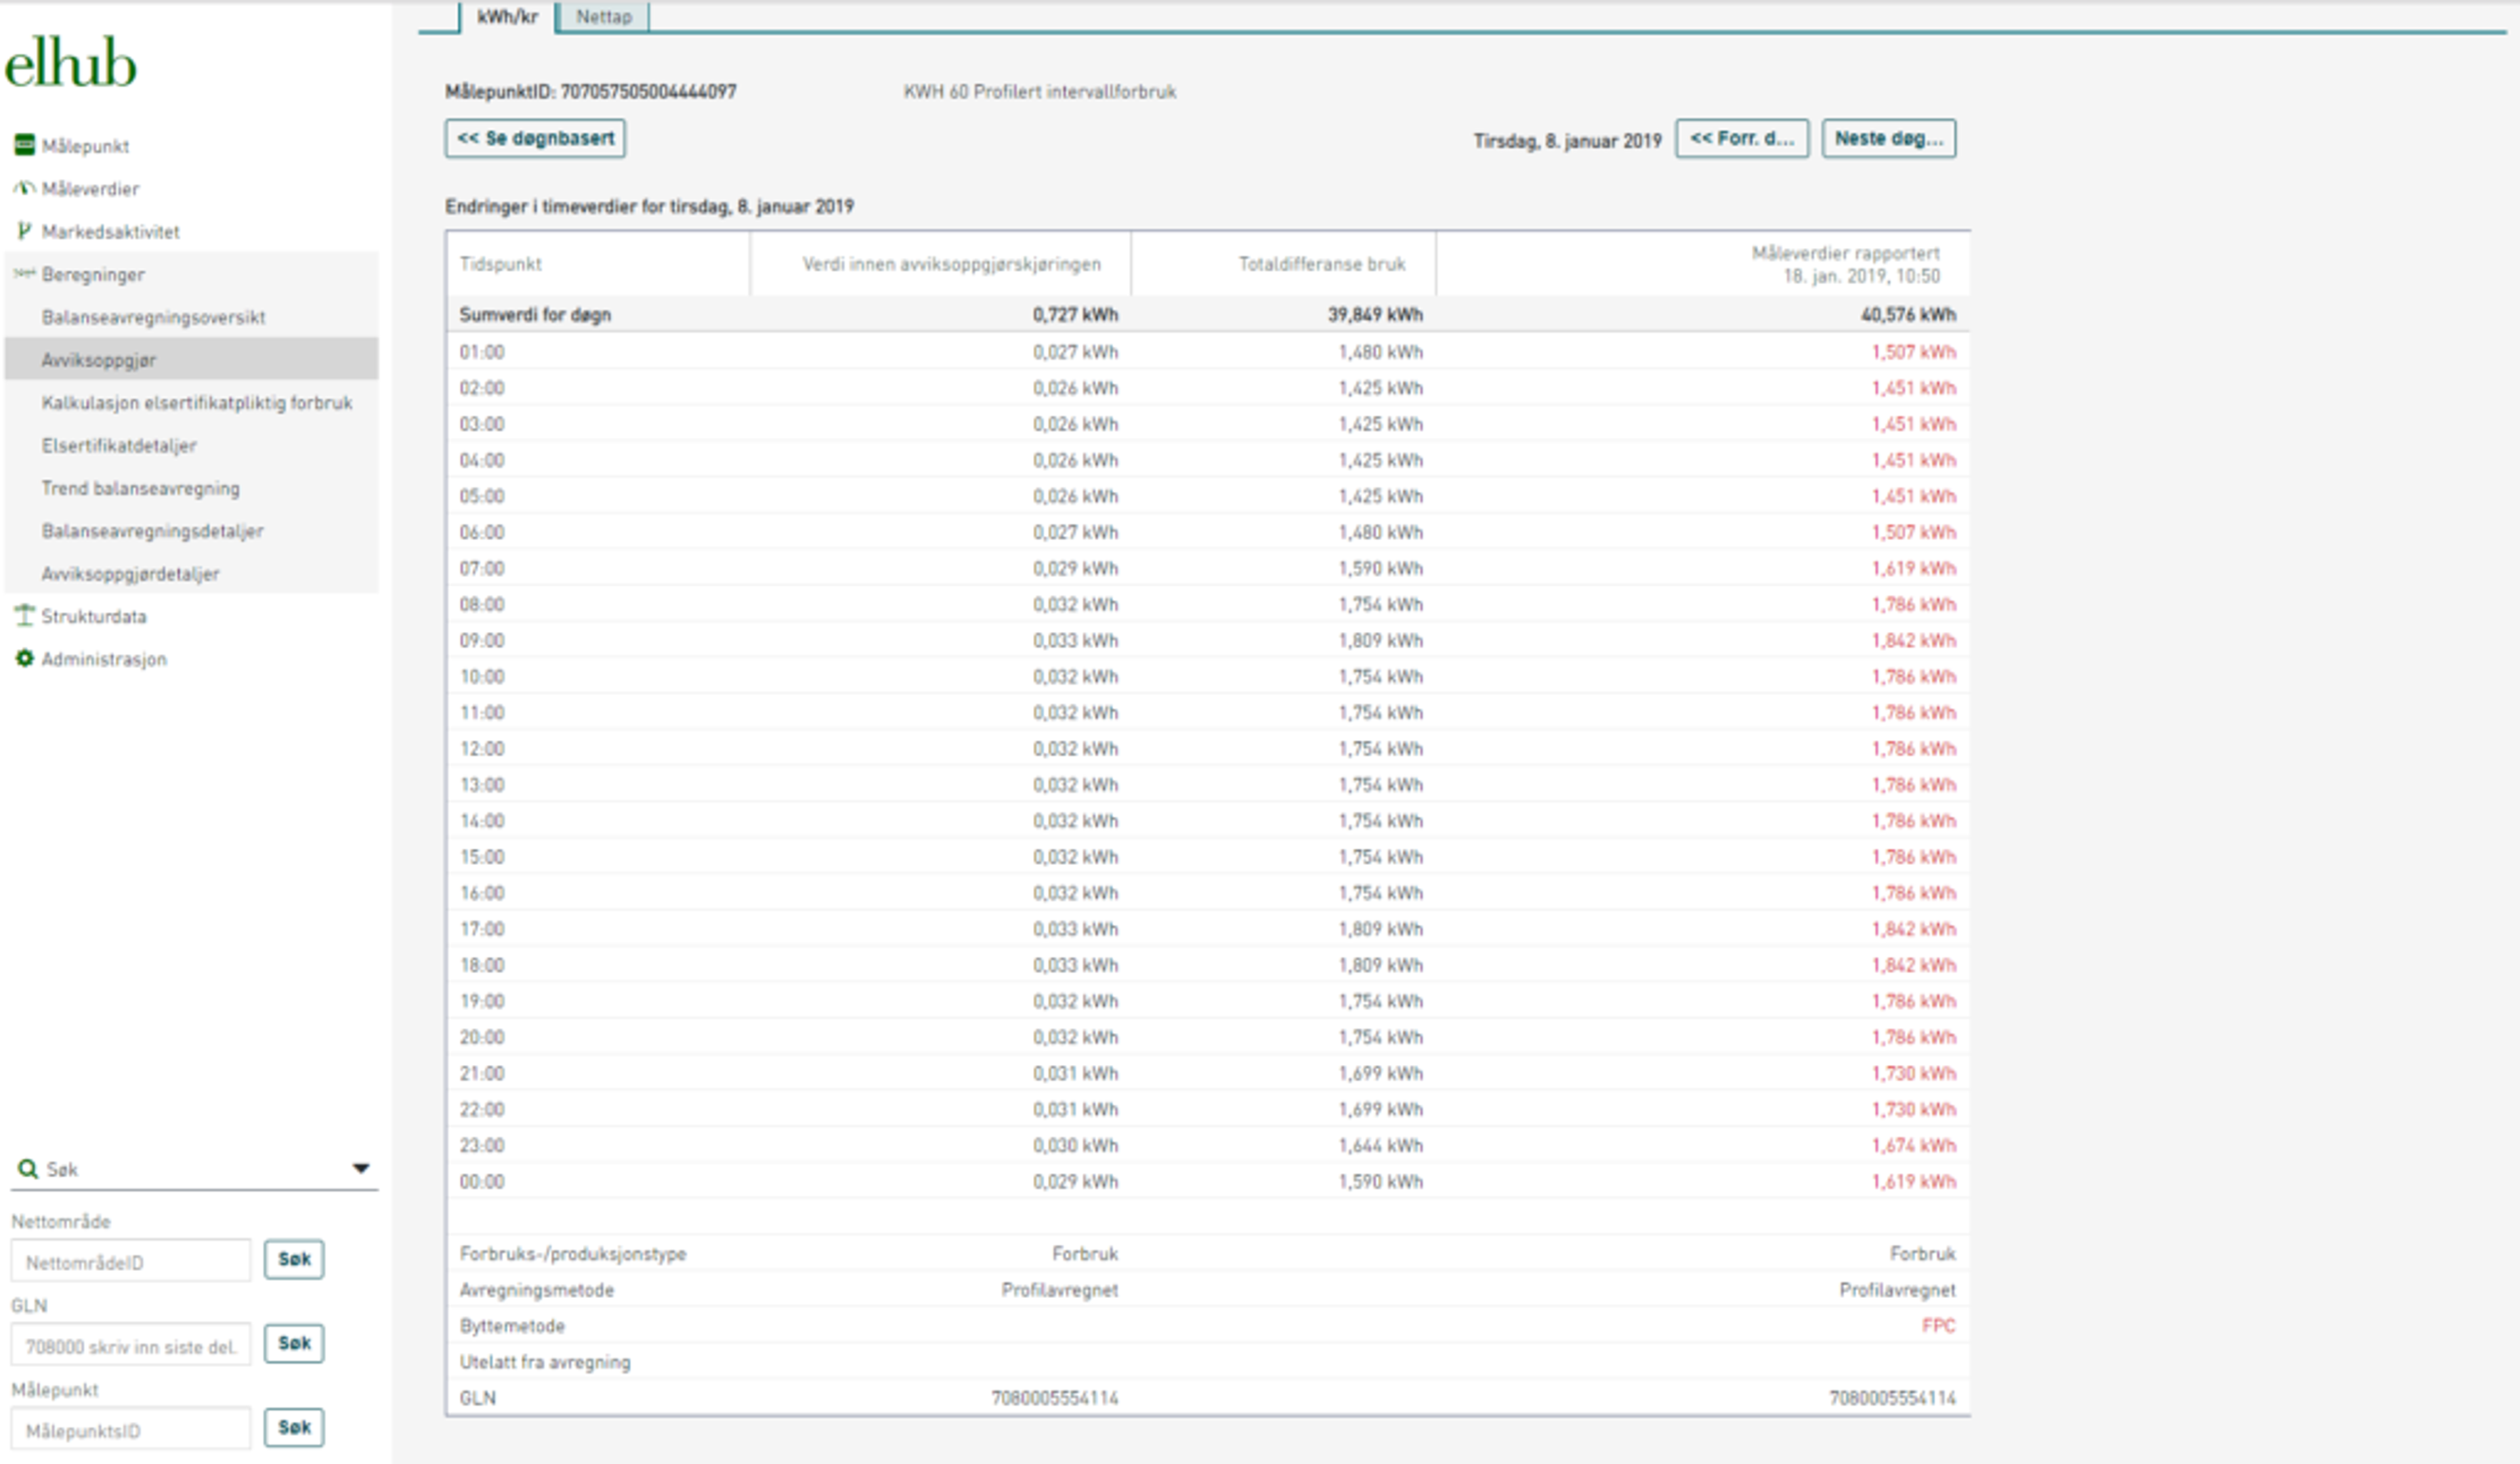Screen dimensions: 2520x1464
Task: Click the magnifier icon beside Søk
Action: pyautogui.click(x=28, y=1169)
